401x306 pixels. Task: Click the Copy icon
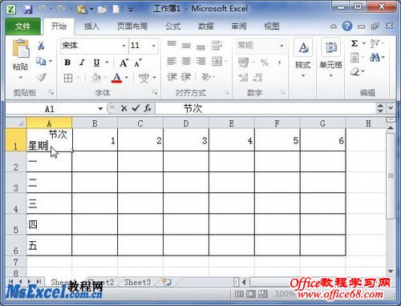tap(41, 62)
